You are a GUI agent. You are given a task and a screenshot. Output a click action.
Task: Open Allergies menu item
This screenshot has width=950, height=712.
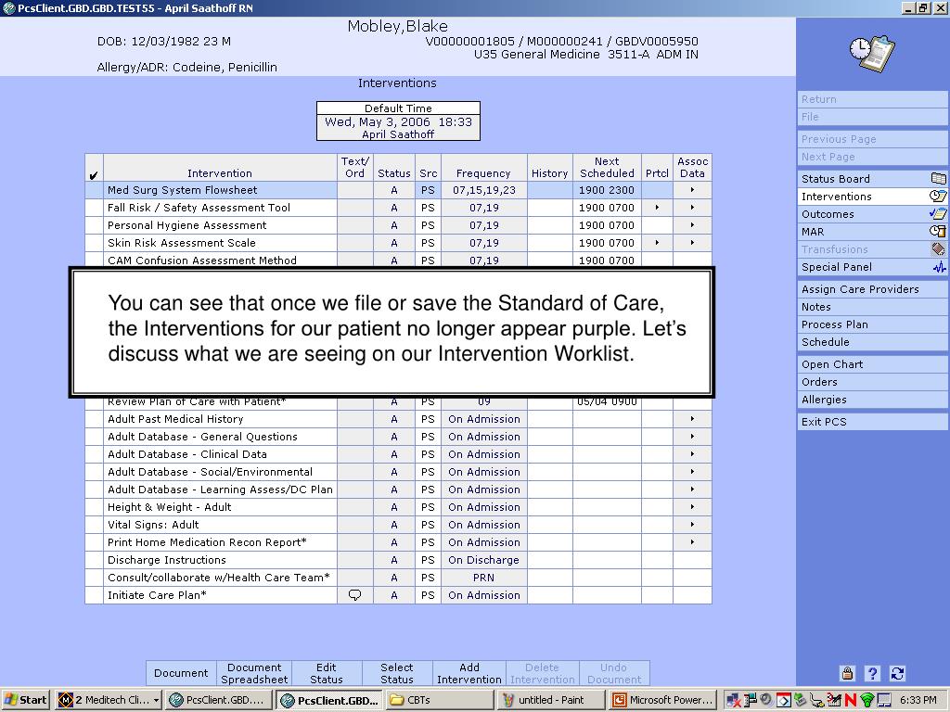tap(872, 400)
